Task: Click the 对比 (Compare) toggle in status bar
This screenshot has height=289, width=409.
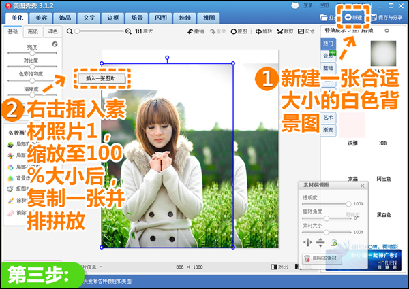Action: pyautogui.click(x=279, y=268)
